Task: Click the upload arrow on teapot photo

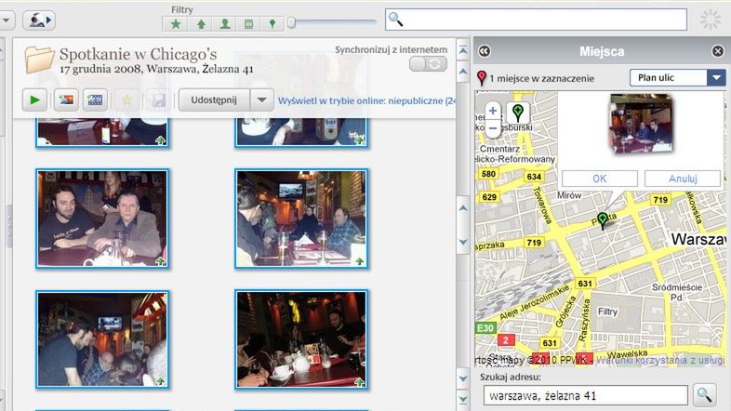Action: coord(359,382)
